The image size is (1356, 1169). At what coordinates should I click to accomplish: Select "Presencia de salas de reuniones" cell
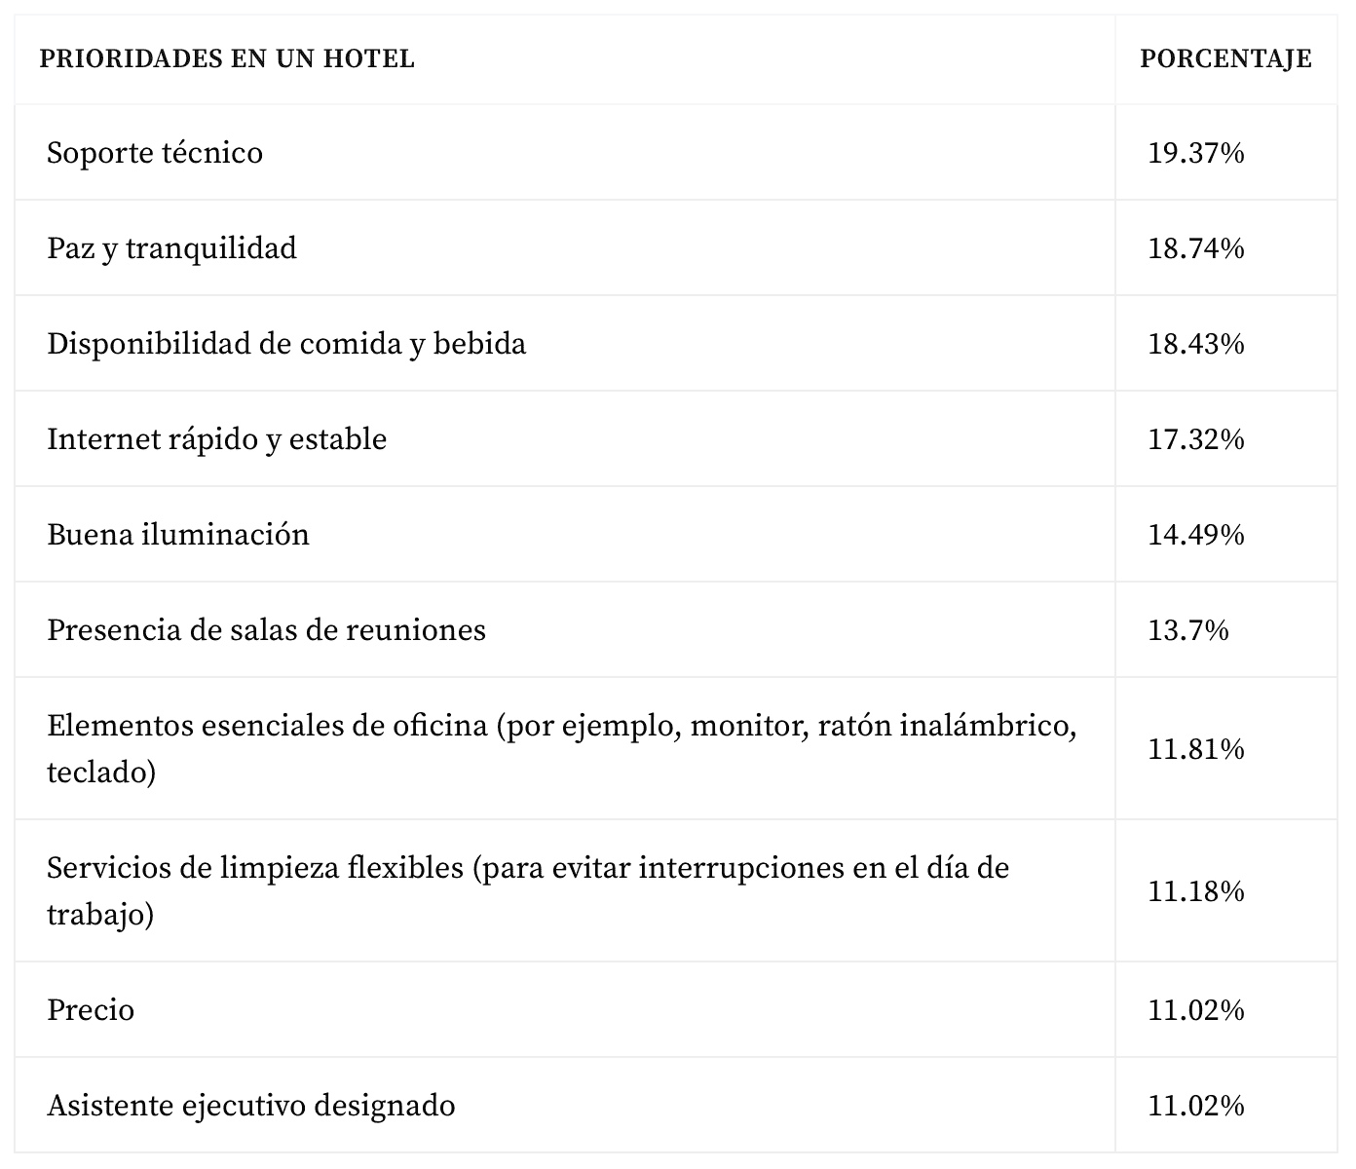[x=266, y=630]
